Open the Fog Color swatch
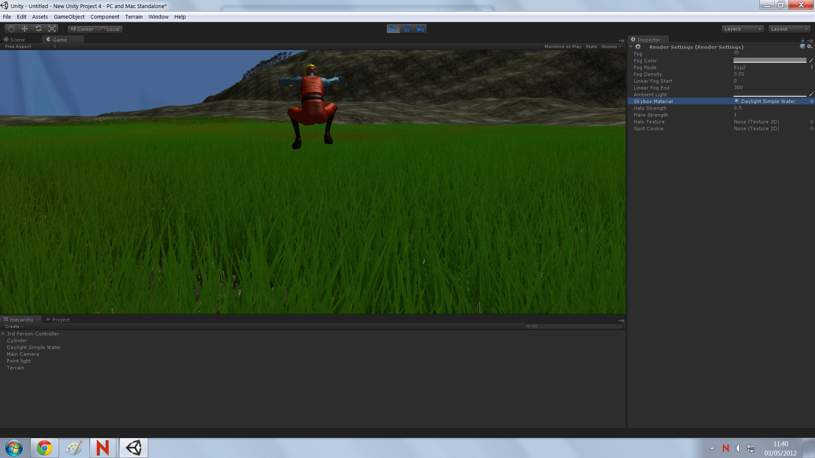The image size is (815, 458). [769, 60]
